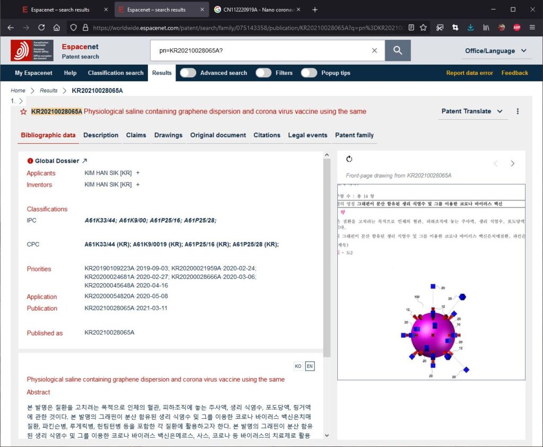Viewport: 543px width, 447px height.
Task: Rotate the front-page drawing
Action: [349, 159]
